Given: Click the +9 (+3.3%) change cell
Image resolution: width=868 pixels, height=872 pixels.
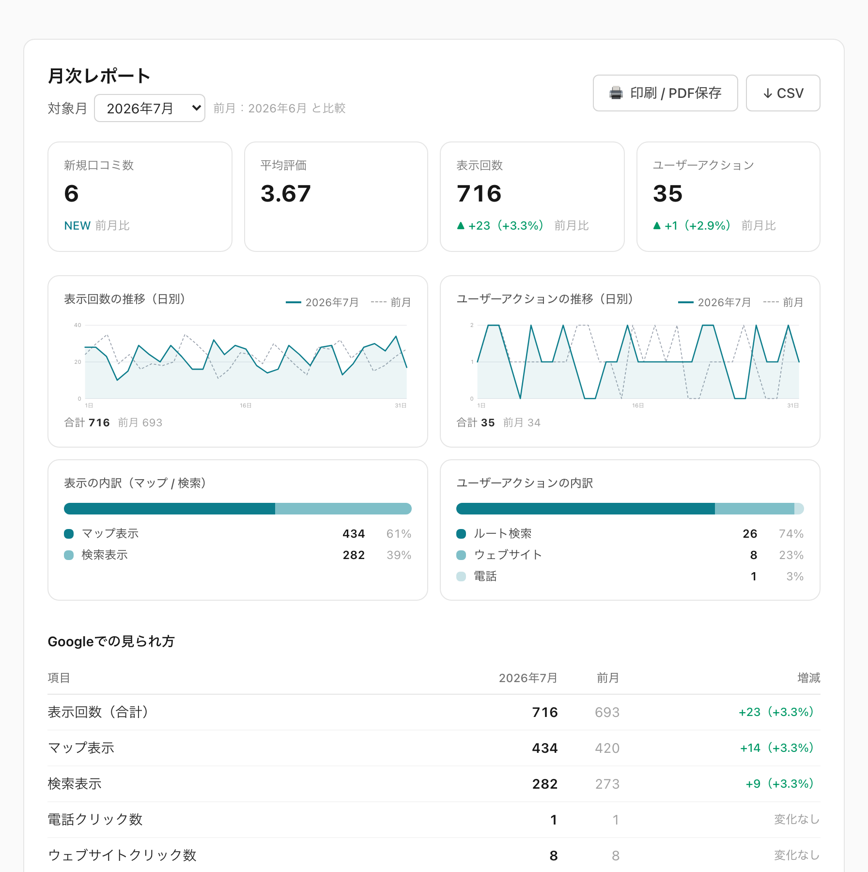Looking at the screenshot, I should [779, 784].
